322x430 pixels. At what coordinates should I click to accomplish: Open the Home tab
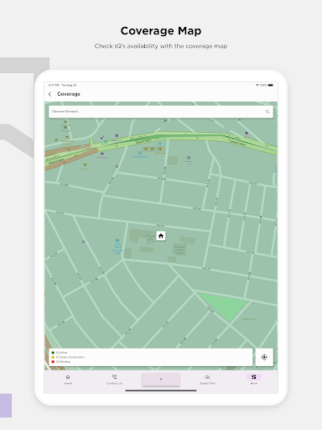pyautogui.click(x=68, y=380)
